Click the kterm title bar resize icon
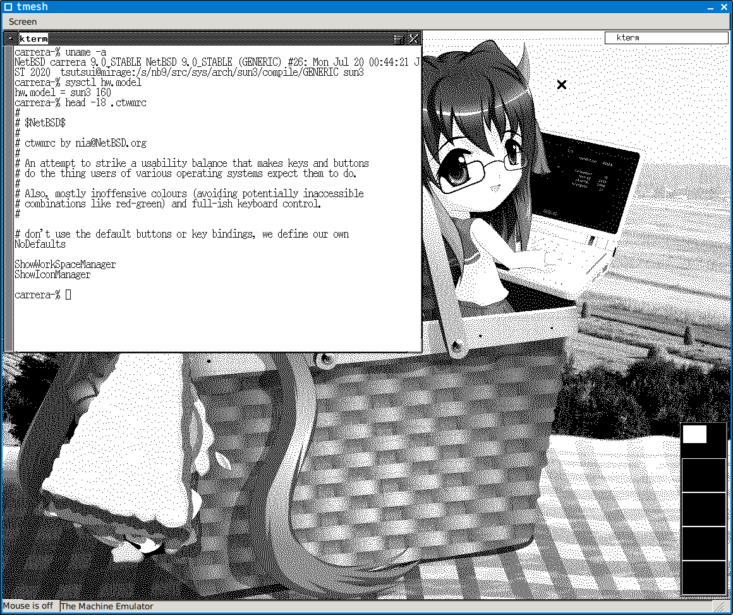The height and width of the screenshot is (615, 733). tap(399, 39)
